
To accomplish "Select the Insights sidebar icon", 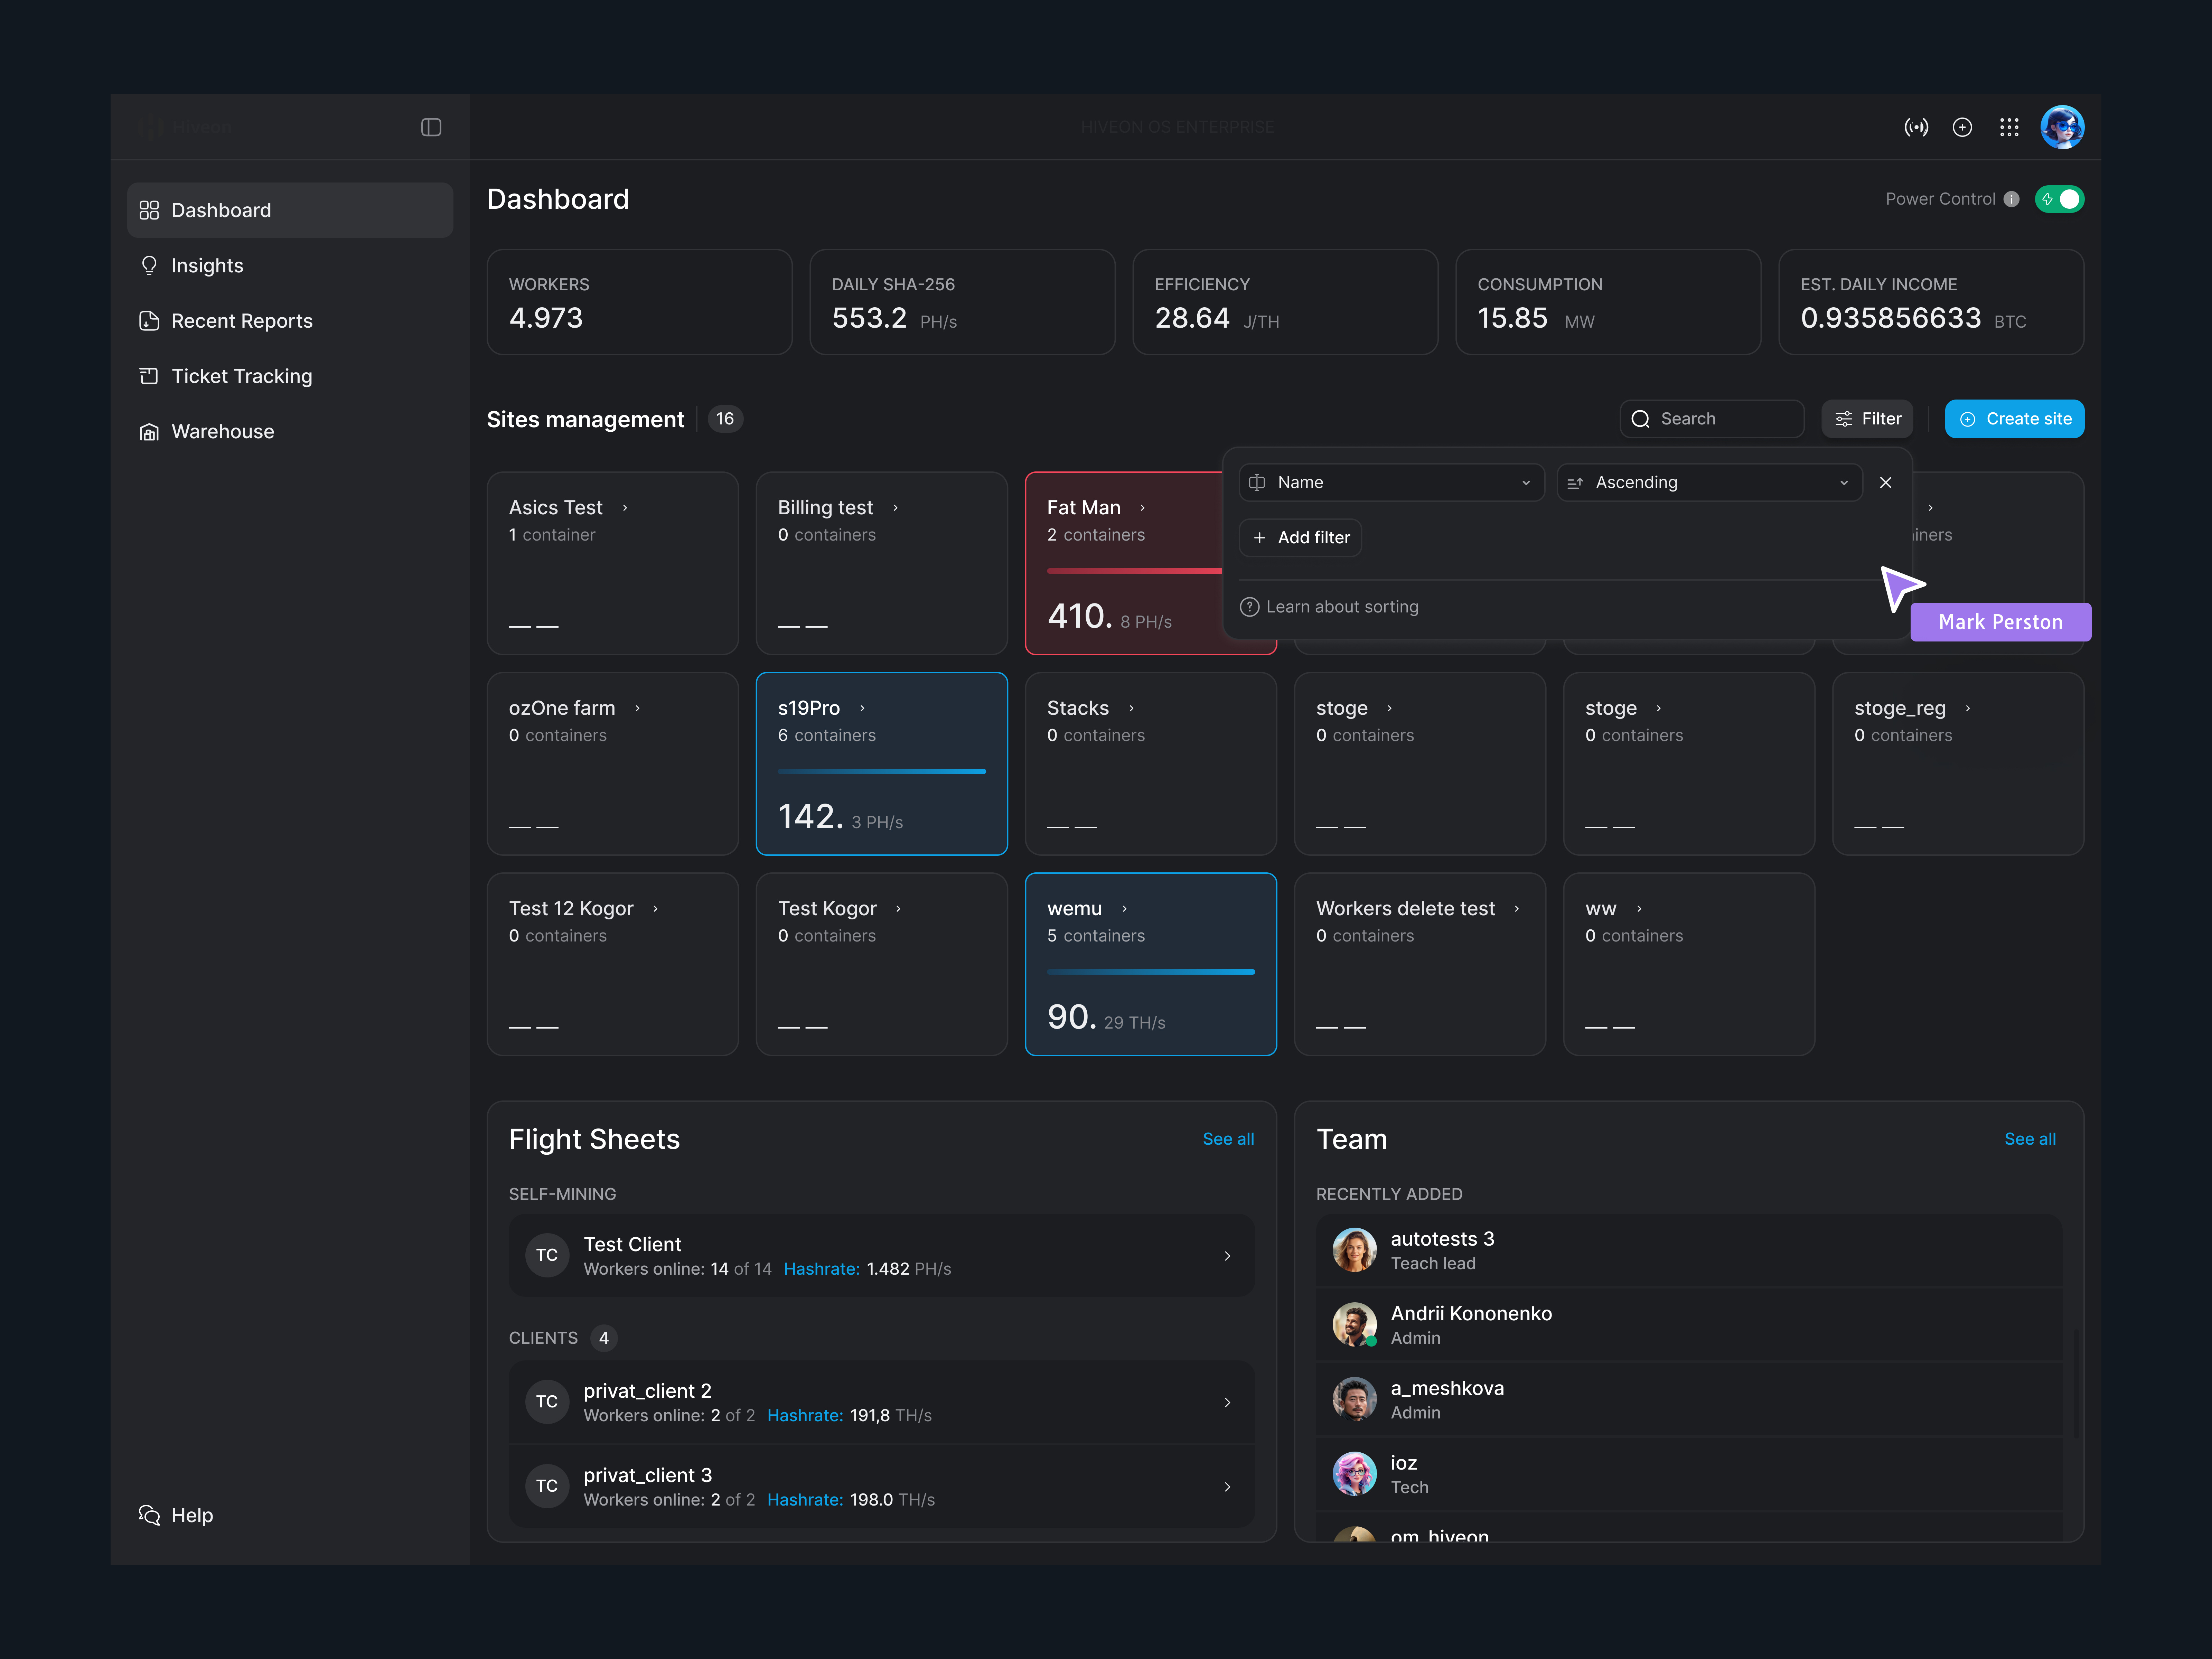I will click(x=150, y=265).
